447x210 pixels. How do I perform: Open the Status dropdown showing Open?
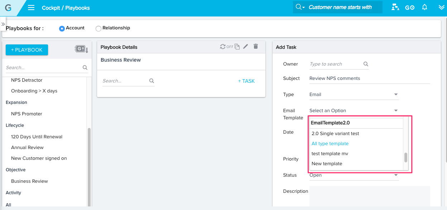pos(354,175)
